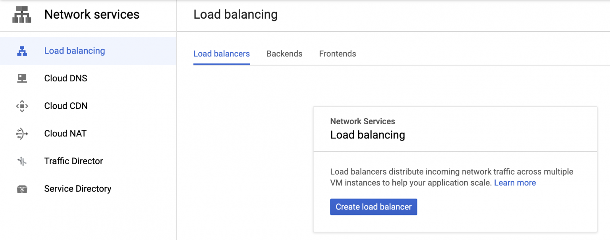The width and height of the screenshot is (610, 240).
Task: Open Load balancing from the sidebar
Action: [x=75, y=51]
